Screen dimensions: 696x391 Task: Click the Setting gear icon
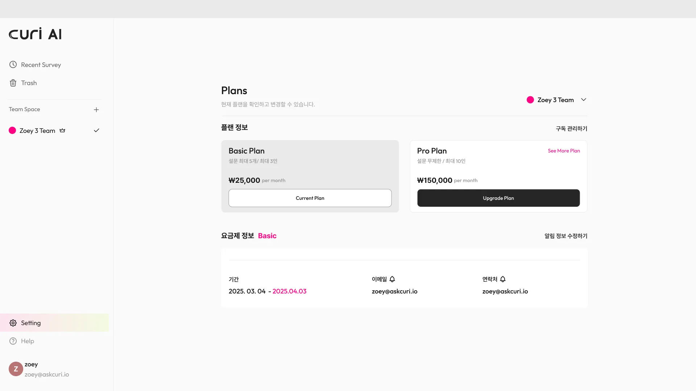click(x=13, y=323)
